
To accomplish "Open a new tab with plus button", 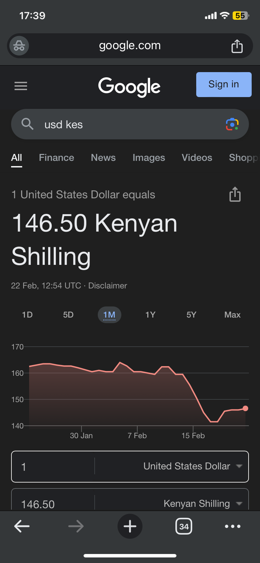I will coord(130,526).
